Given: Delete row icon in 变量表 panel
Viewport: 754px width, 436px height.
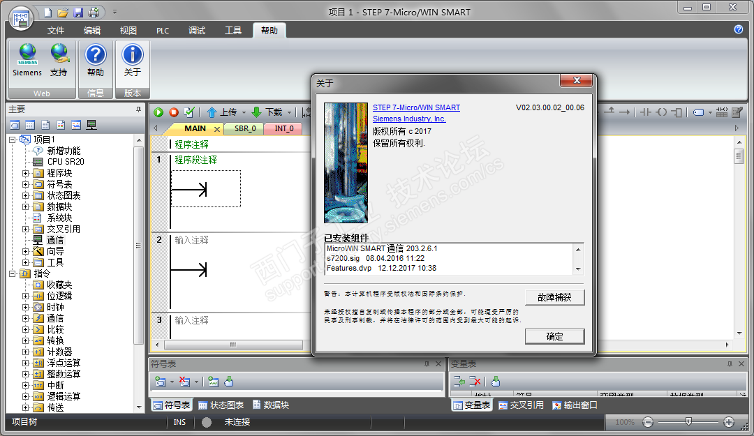Looking at the screenshot, I should click(x=475, y=382).
